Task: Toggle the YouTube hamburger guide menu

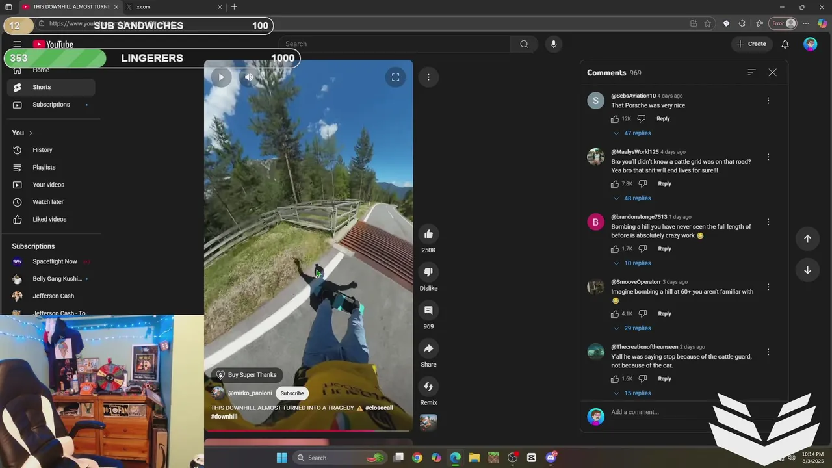Action: [17, 44]
